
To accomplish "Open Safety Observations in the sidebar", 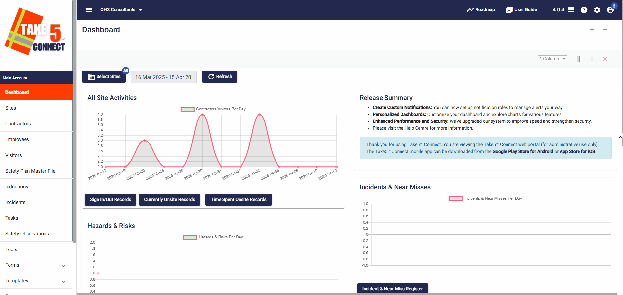I will (x=36, y=234).
